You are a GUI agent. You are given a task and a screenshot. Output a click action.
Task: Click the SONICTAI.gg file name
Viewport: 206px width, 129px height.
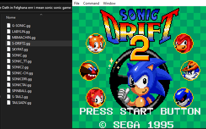tap(22, 85)
